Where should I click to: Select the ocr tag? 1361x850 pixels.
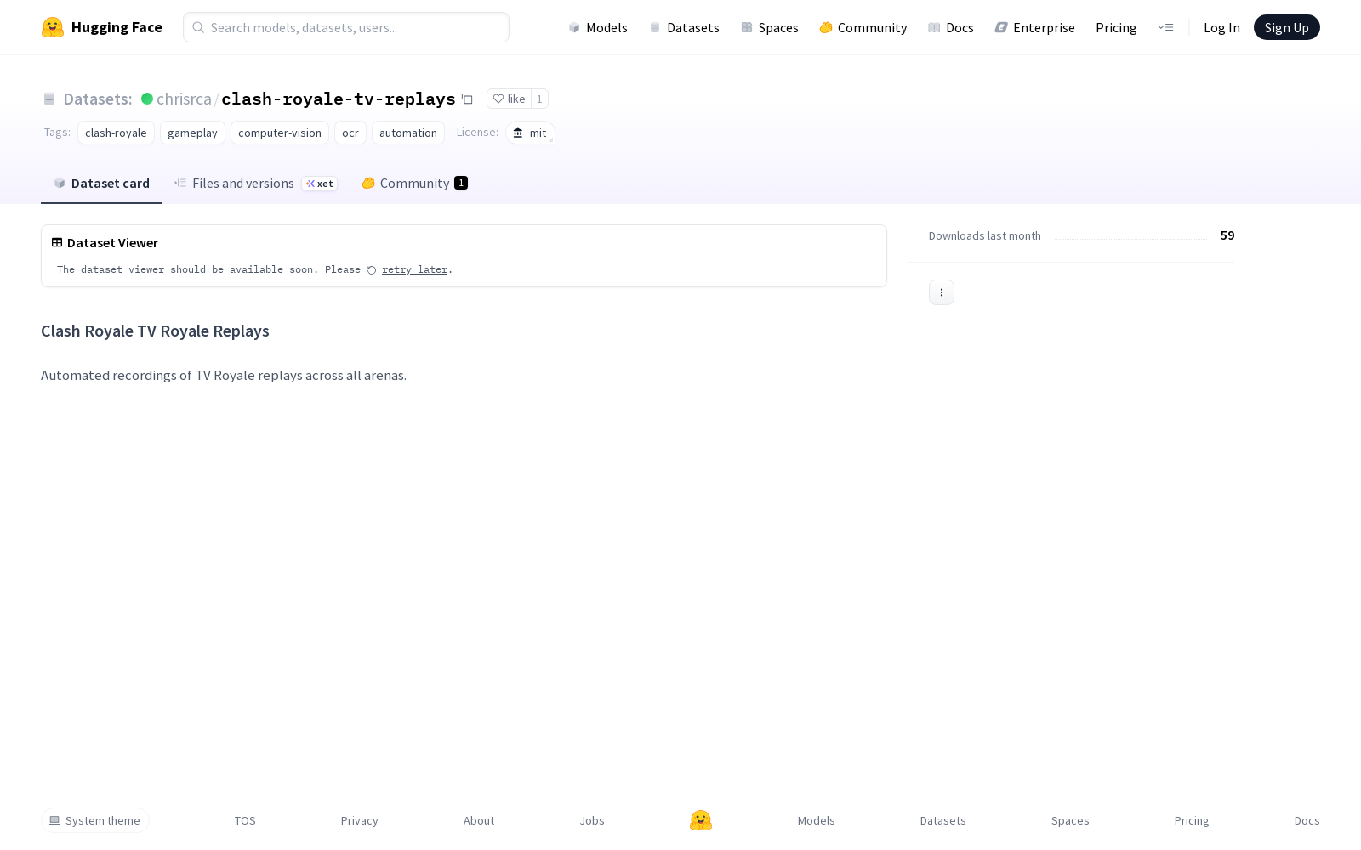coord(350,133)
